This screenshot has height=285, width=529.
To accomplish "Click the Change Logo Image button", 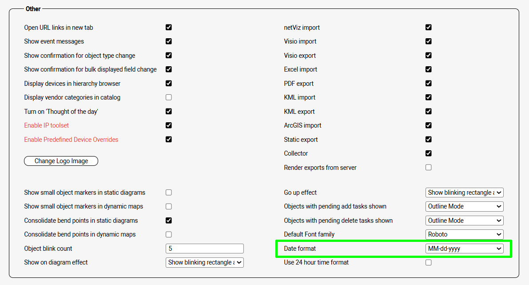I will click(x=61, y=161).
